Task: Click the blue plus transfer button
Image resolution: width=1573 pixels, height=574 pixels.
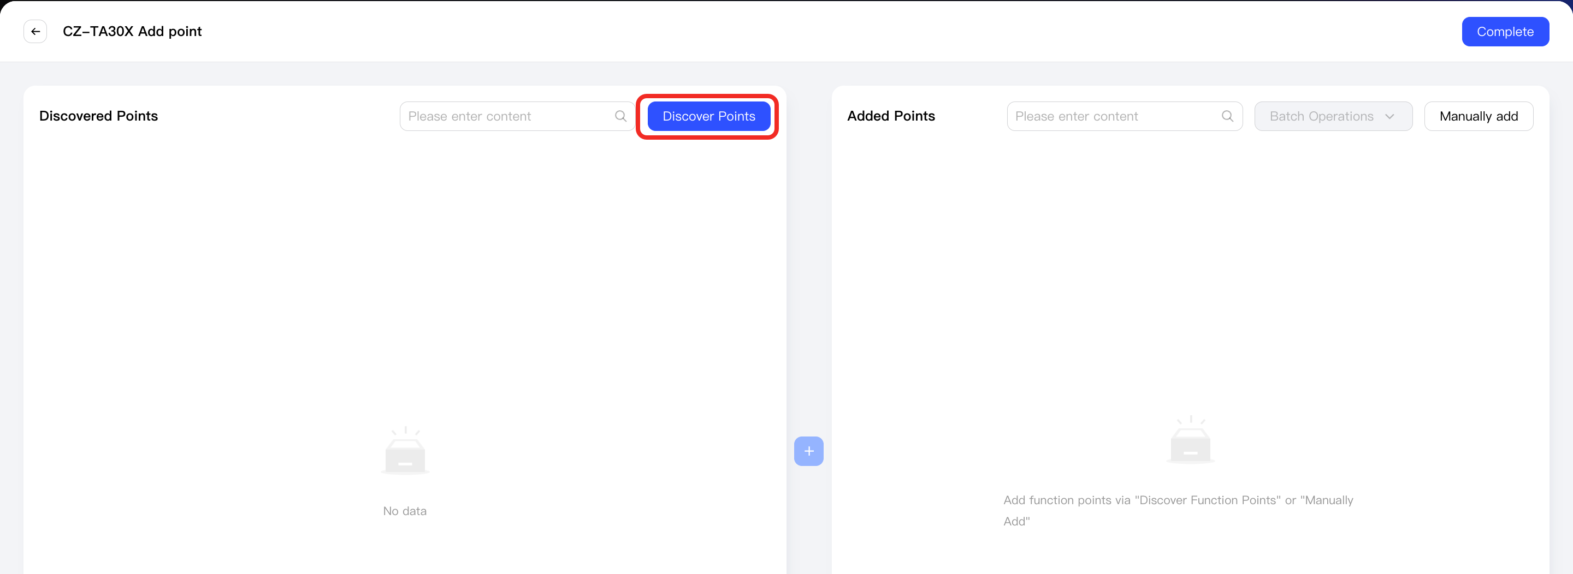Action: [808, 451]
